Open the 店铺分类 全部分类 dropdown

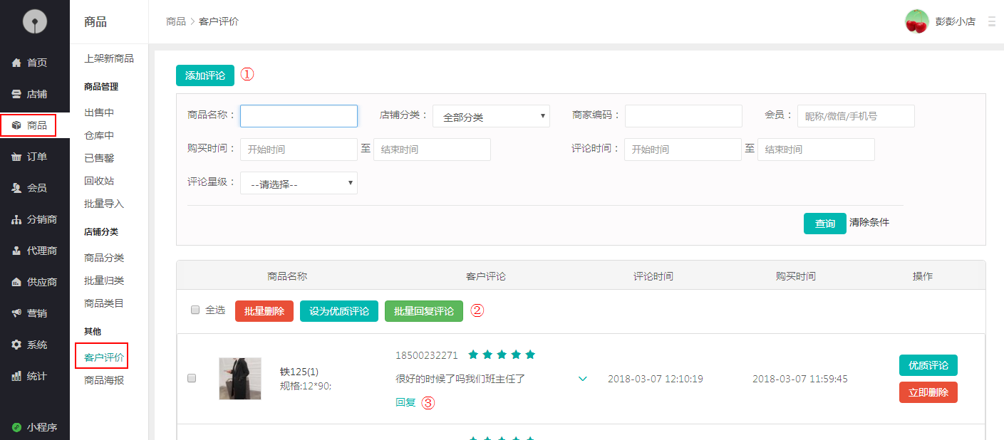(491, 117)
